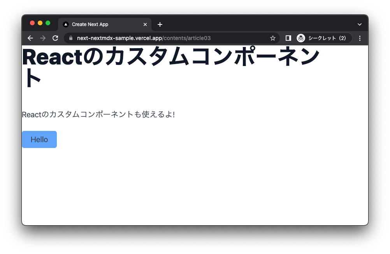Click the blue Hello button
Viewport: 390px width, 254px height.
tap(39, 139)
